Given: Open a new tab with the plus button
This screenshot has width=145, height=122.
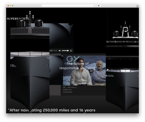Looking at the screenshot, I should [x=137, y=6].
